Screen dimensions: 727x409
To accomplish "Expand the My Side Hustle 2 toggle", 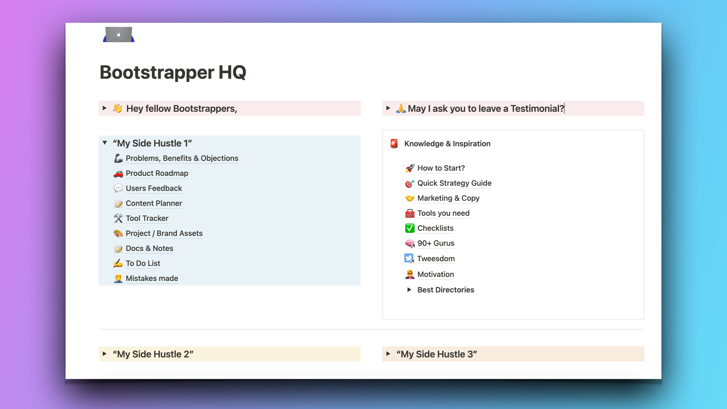I will [x=105, y=354].
